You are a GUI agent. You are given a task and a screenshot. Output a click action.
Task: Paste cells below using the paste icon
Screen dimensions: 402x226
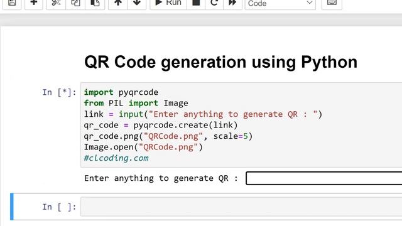point(95,3)
